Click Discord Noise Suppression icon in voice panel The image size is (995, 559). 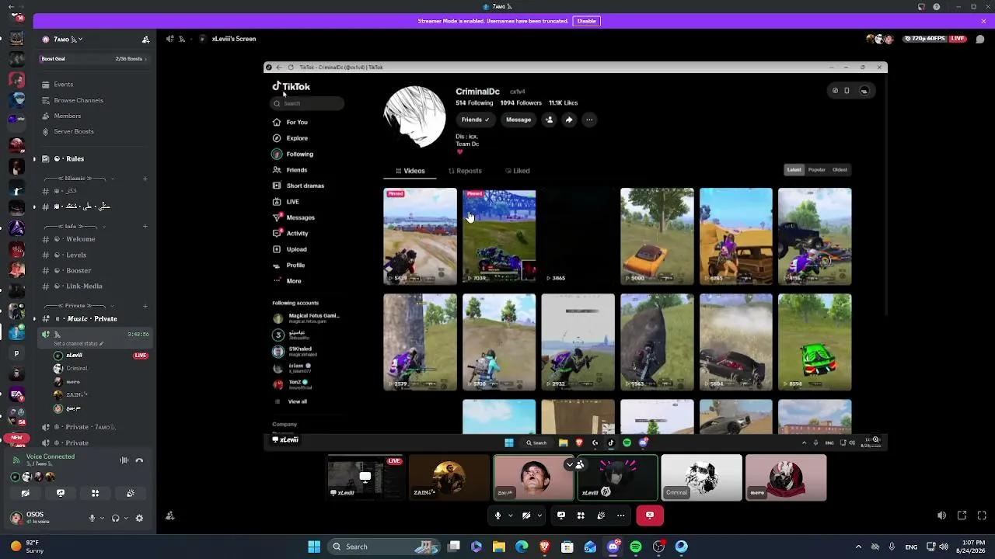124,460
